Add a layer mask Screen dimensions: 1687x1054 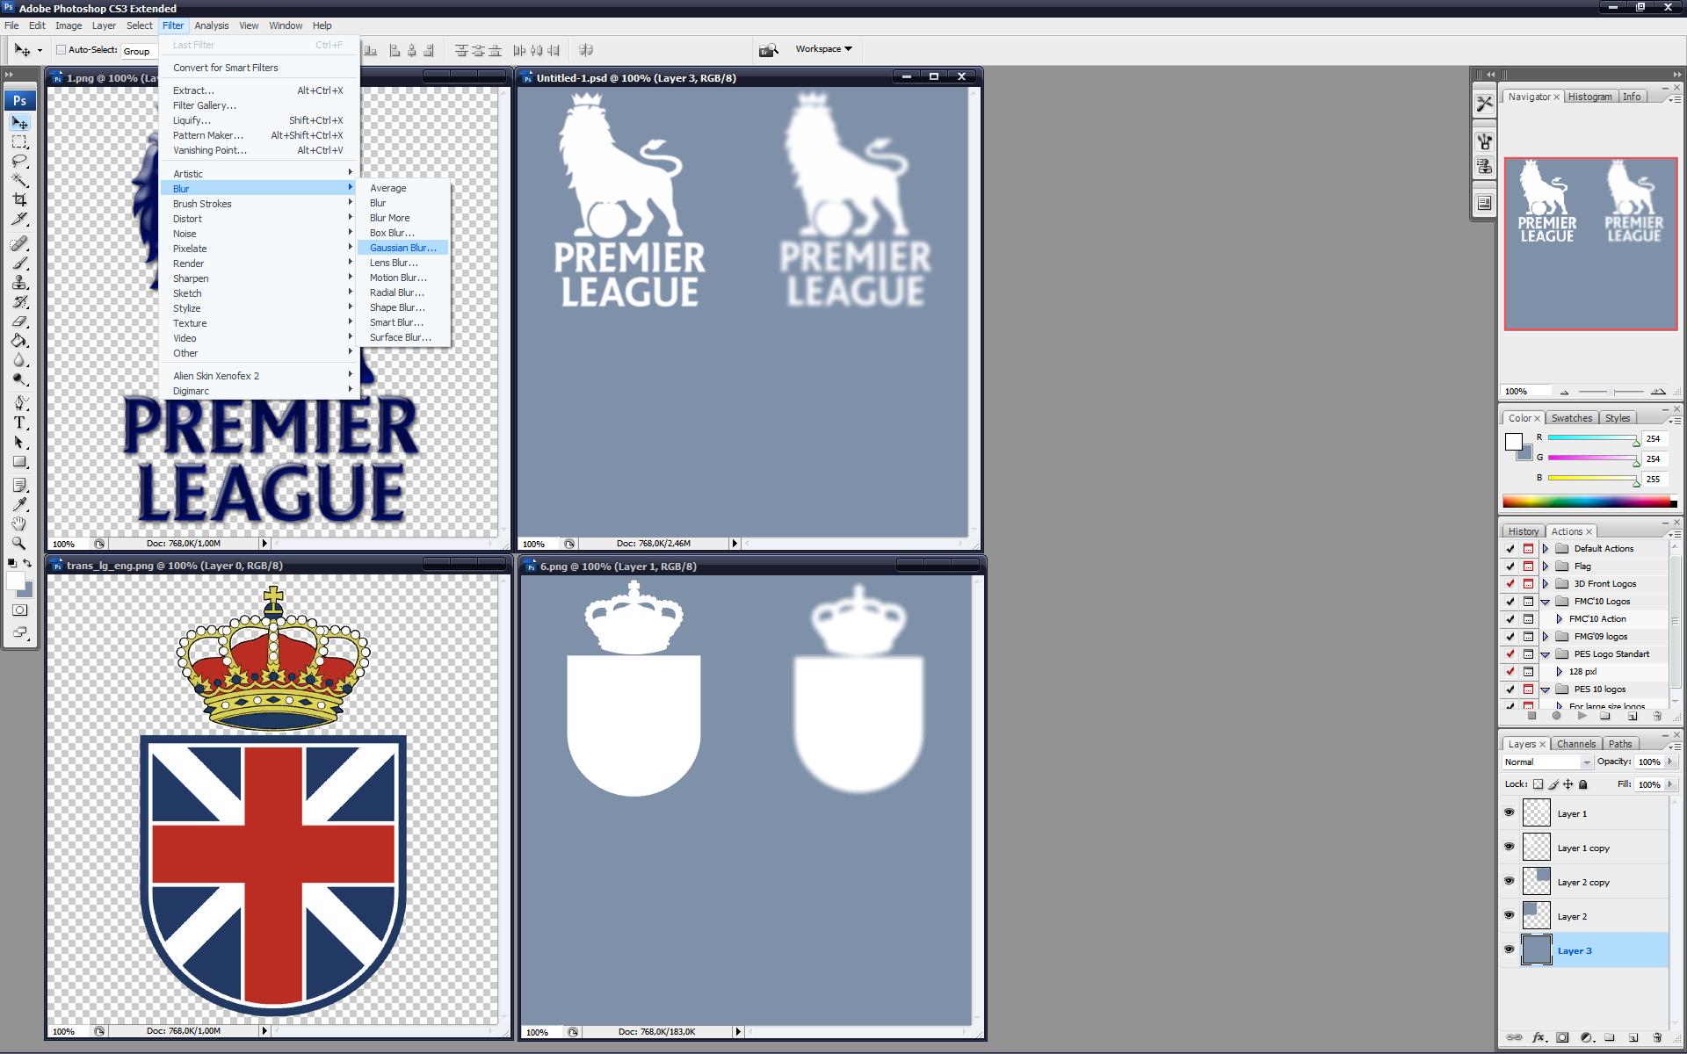coord(1562,1037)
